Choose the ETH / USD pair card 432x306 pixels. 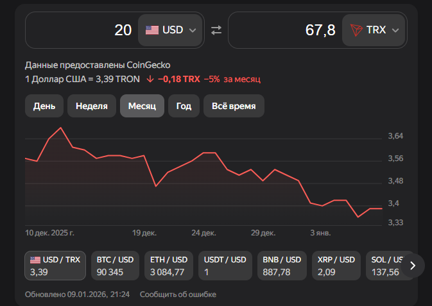point(169,266)
